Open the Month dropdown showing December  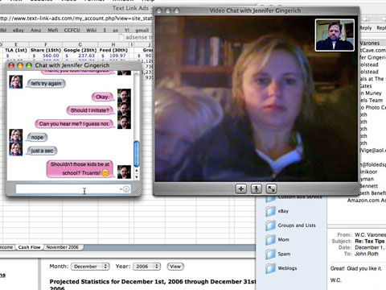click(x=90, y=267)
